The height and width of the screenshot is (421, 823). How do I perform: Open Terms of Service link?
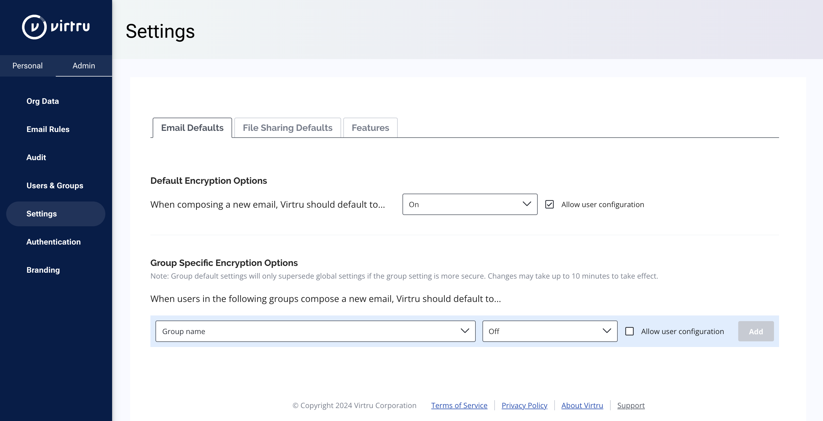(x=459, y=405)
